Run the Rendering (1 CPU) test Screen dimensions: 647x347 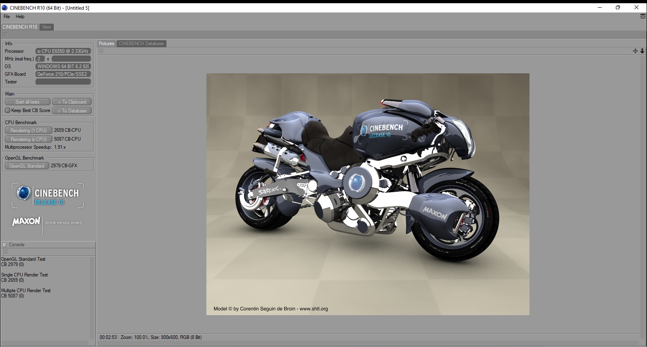[28, 131]
